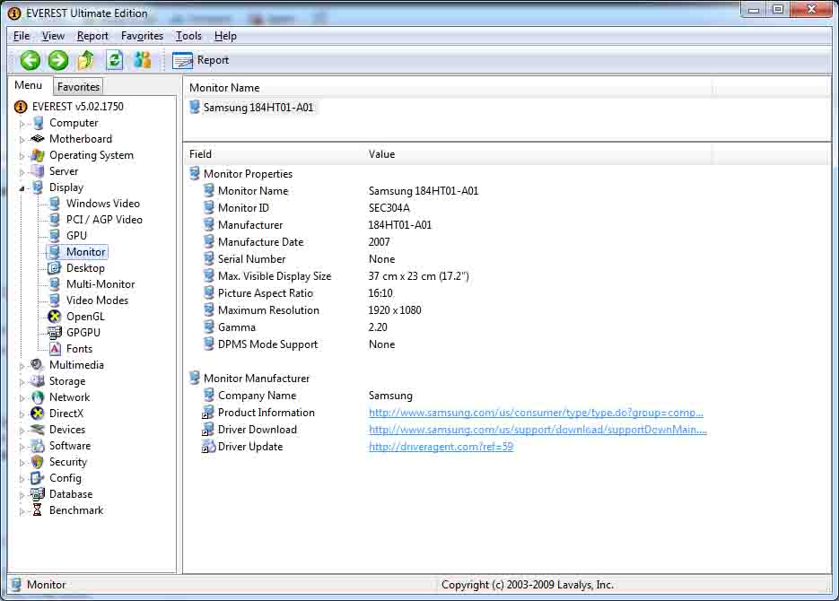Screen dimensions: 839x601
Task: Expand the Server tree node
Action: [x=22, y=172]
